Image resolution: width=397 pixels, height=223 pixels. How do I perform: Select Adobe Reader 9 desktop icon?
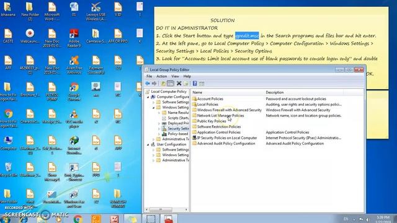[74, 38]
